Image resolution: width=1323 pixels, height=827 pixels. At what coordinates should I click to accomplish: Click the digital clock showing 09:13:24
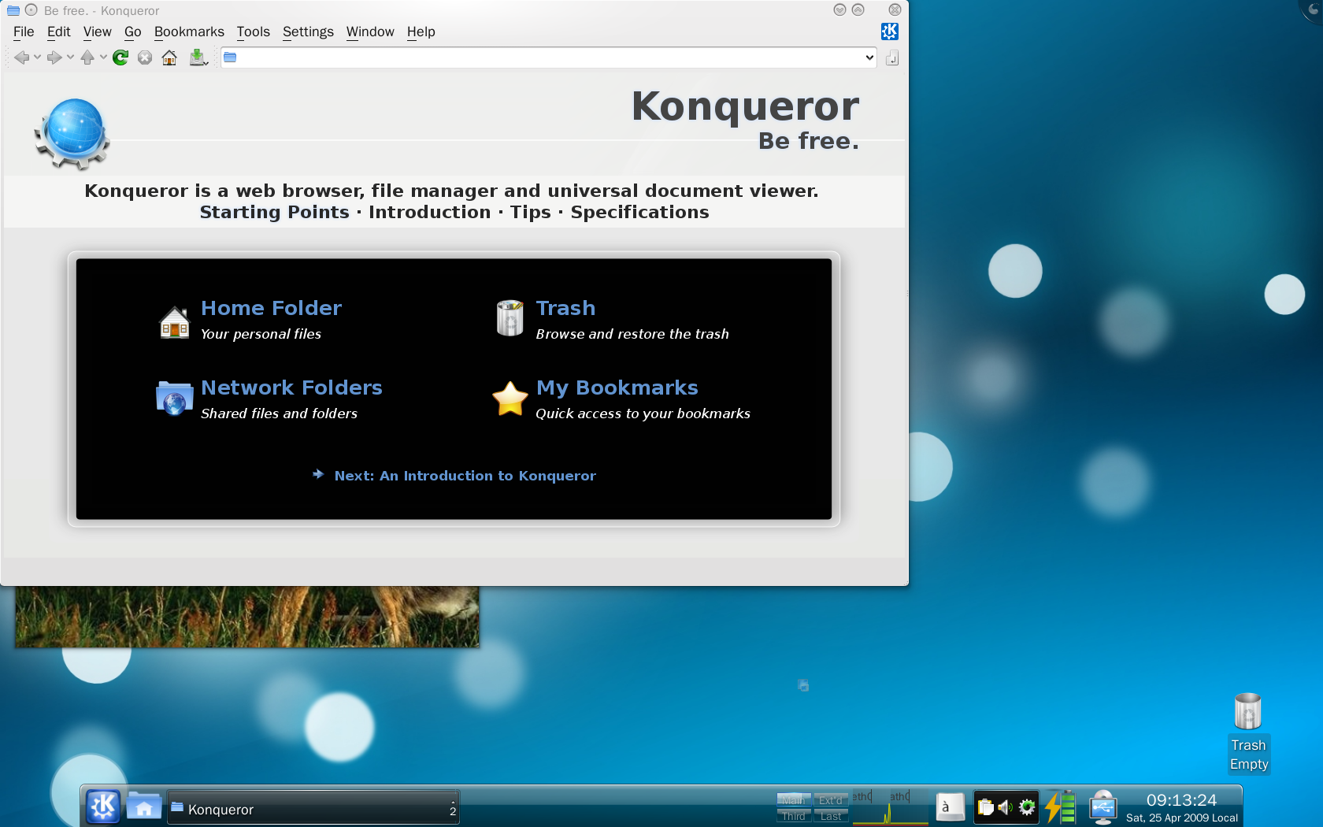[1181, 800]
